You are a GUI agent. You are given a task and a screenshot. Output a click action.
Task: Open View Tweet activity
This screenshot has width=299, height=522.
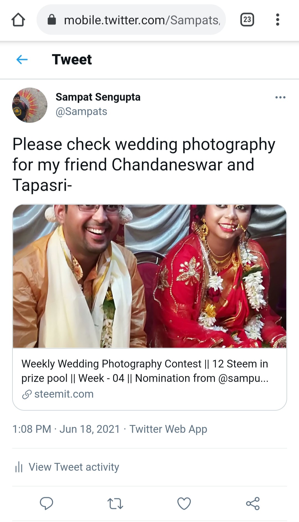pos(67,467)
